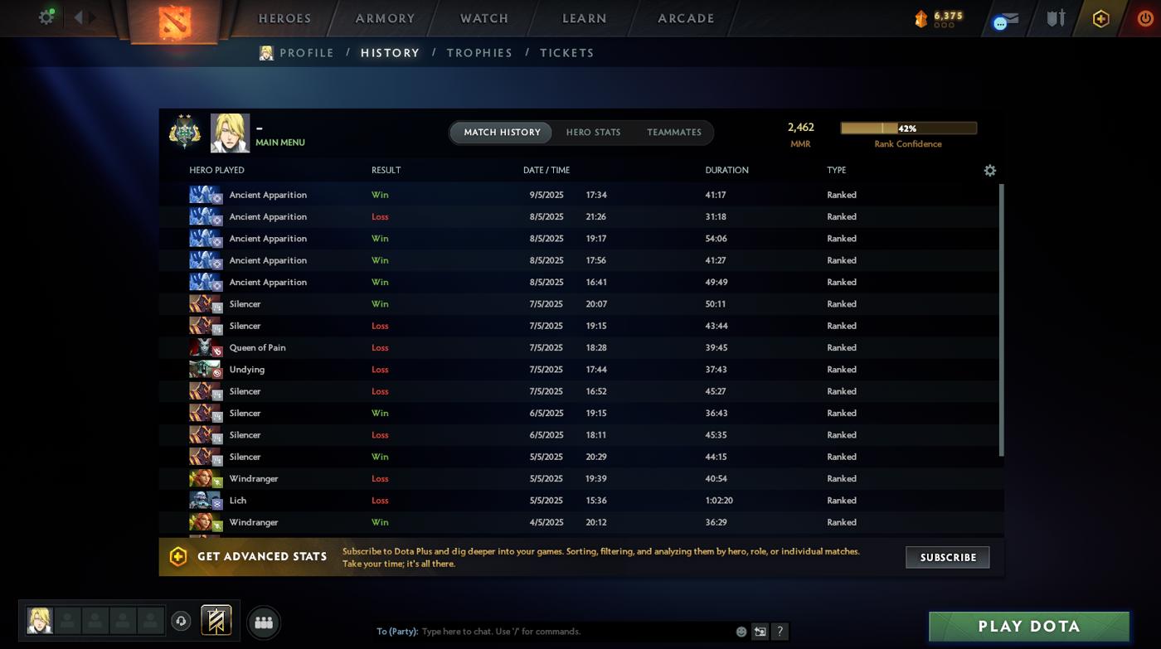Viewport: 1161px width, 649px height.
Task: Click Ancient Apparition hero icon for 9/5/2025 17:34 match
Action: click(206, 195)
